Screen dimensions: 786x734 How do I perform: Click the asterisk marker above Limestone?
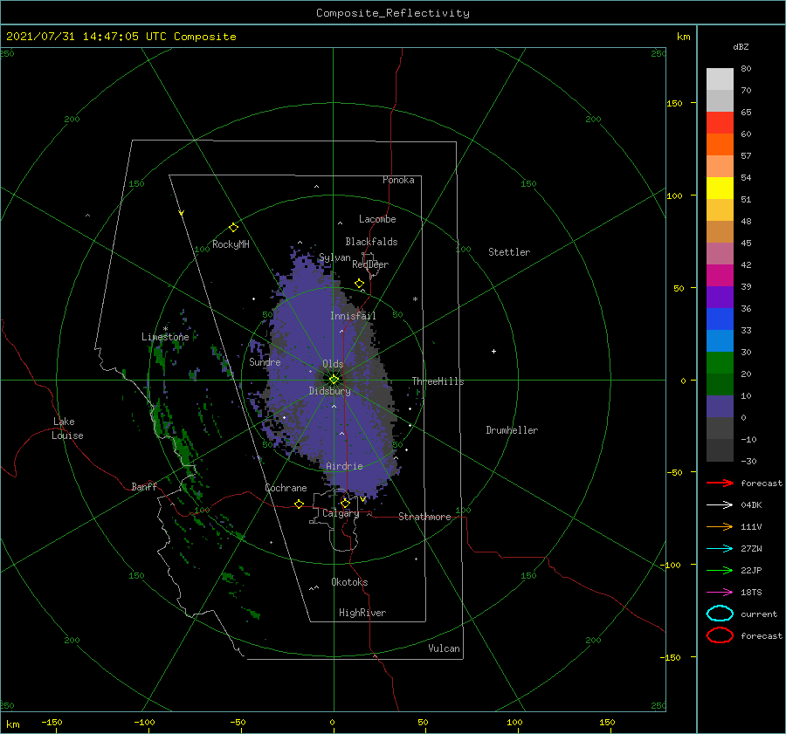tap(165, 329)
